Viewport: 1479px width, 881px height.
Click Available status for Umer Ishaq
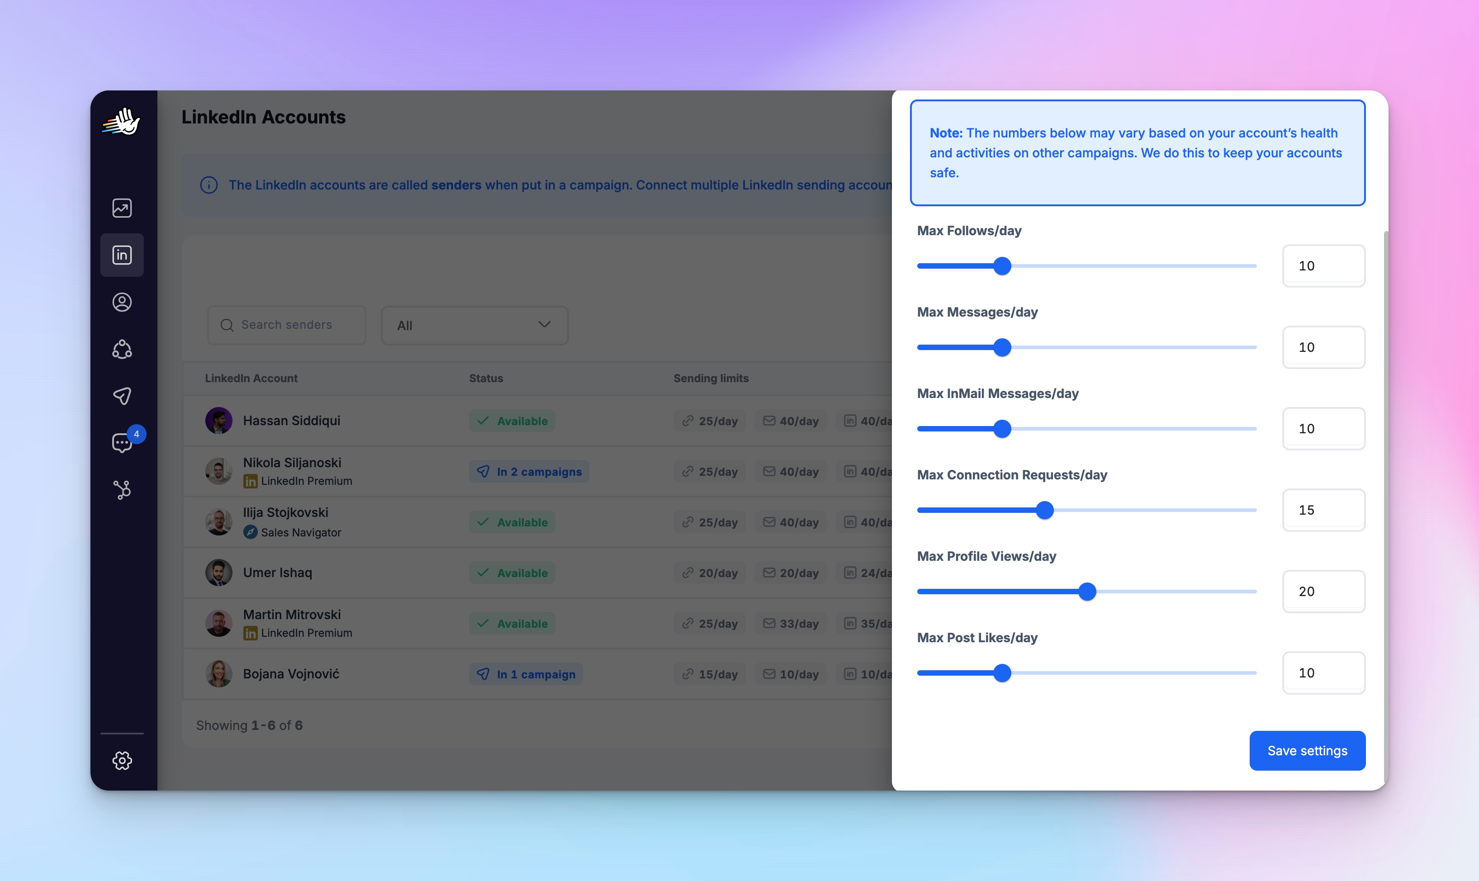click(x=512, y=573)
